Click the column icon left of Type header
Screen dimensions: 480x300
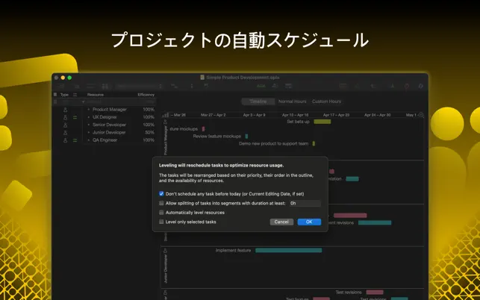[x=55, y=95]
